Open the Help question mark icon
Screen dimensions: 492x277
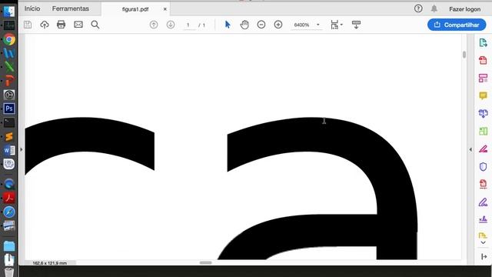click(x=418, y=8)
